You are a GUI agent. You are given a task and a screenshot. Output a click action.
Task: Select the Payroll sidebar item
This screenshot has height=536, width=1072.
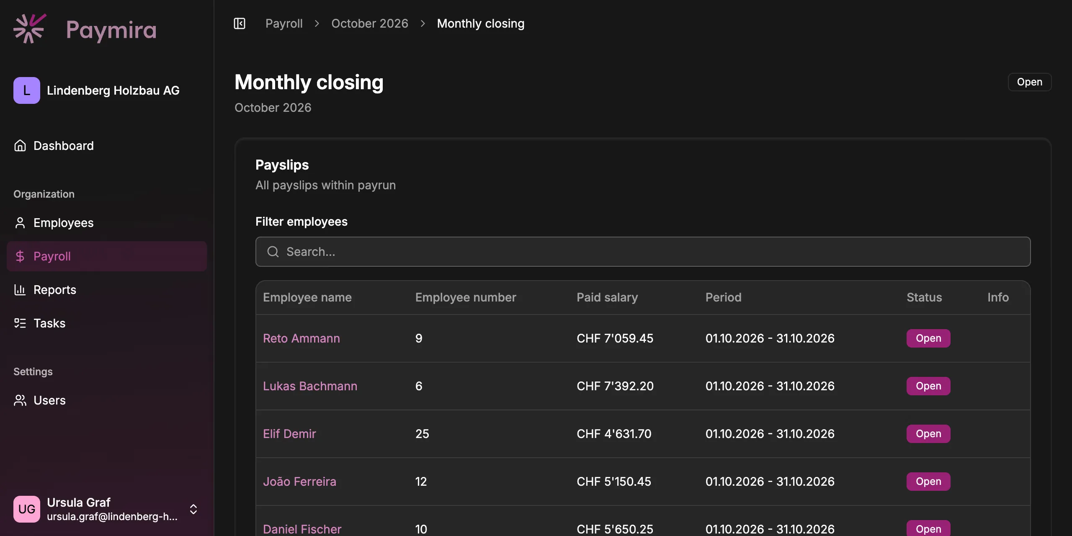107,256
